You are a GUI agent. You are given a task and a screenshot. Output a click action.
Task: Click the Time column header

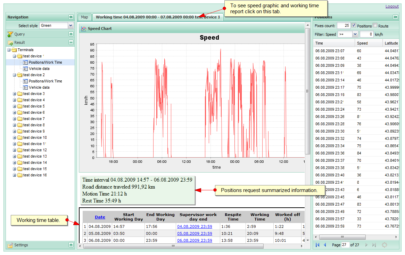(x=334, y=43)
